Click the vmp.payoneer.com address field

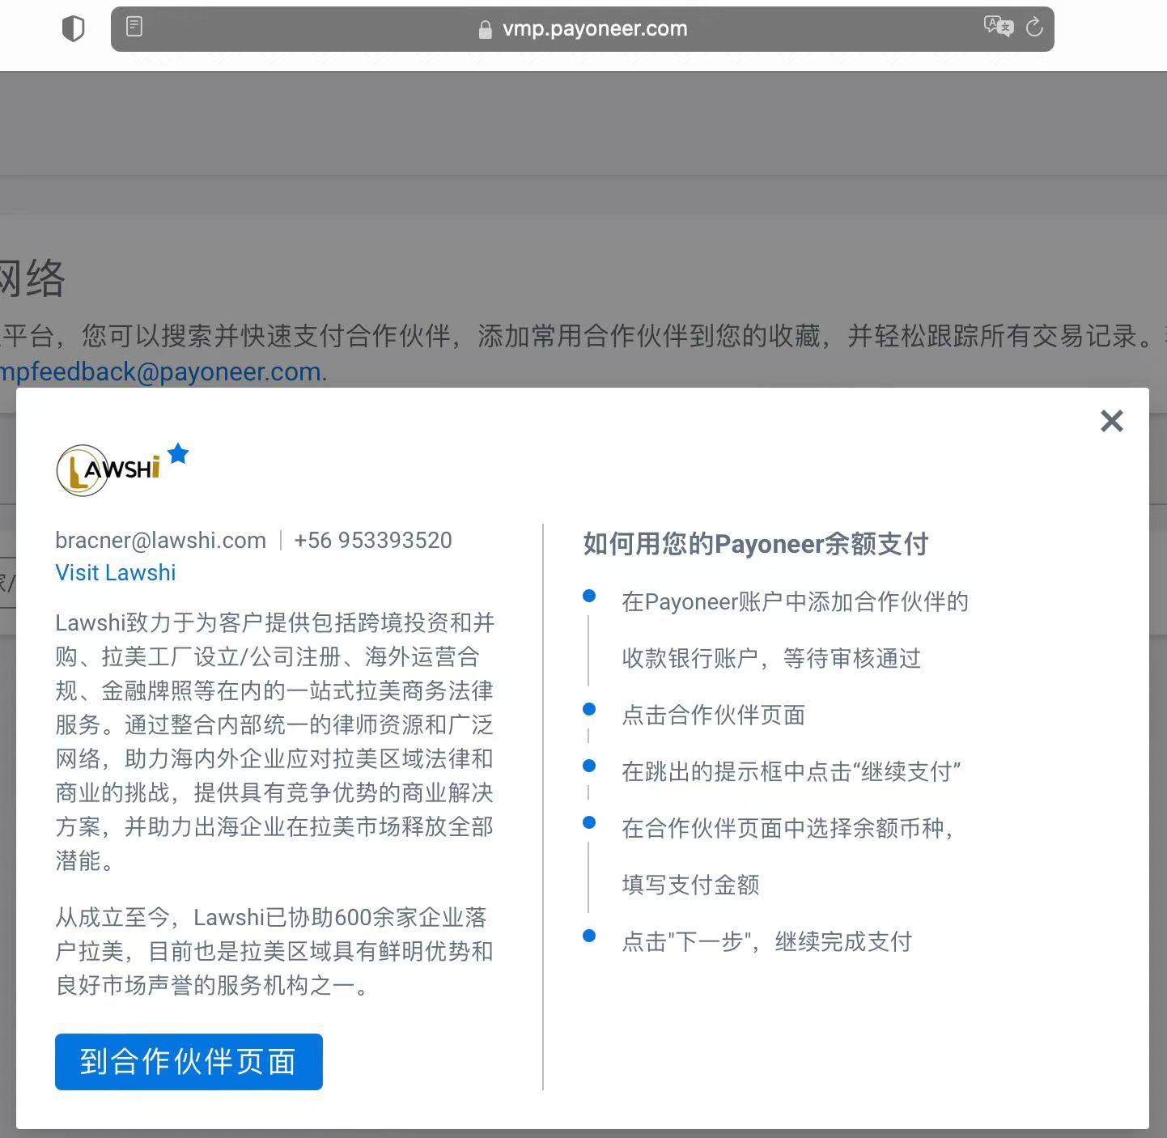click(x=582, y=29)
